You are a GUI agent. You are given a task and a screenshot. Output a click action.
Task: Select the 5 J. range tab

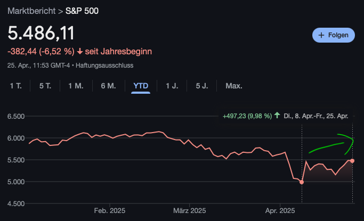pyautogui.click(x=202, y=86)
